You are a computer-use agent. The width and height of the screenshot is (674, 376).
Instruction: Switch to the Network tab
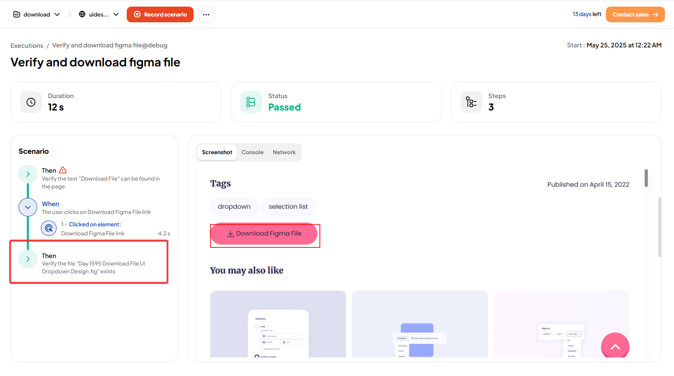[x=284, y=153]
